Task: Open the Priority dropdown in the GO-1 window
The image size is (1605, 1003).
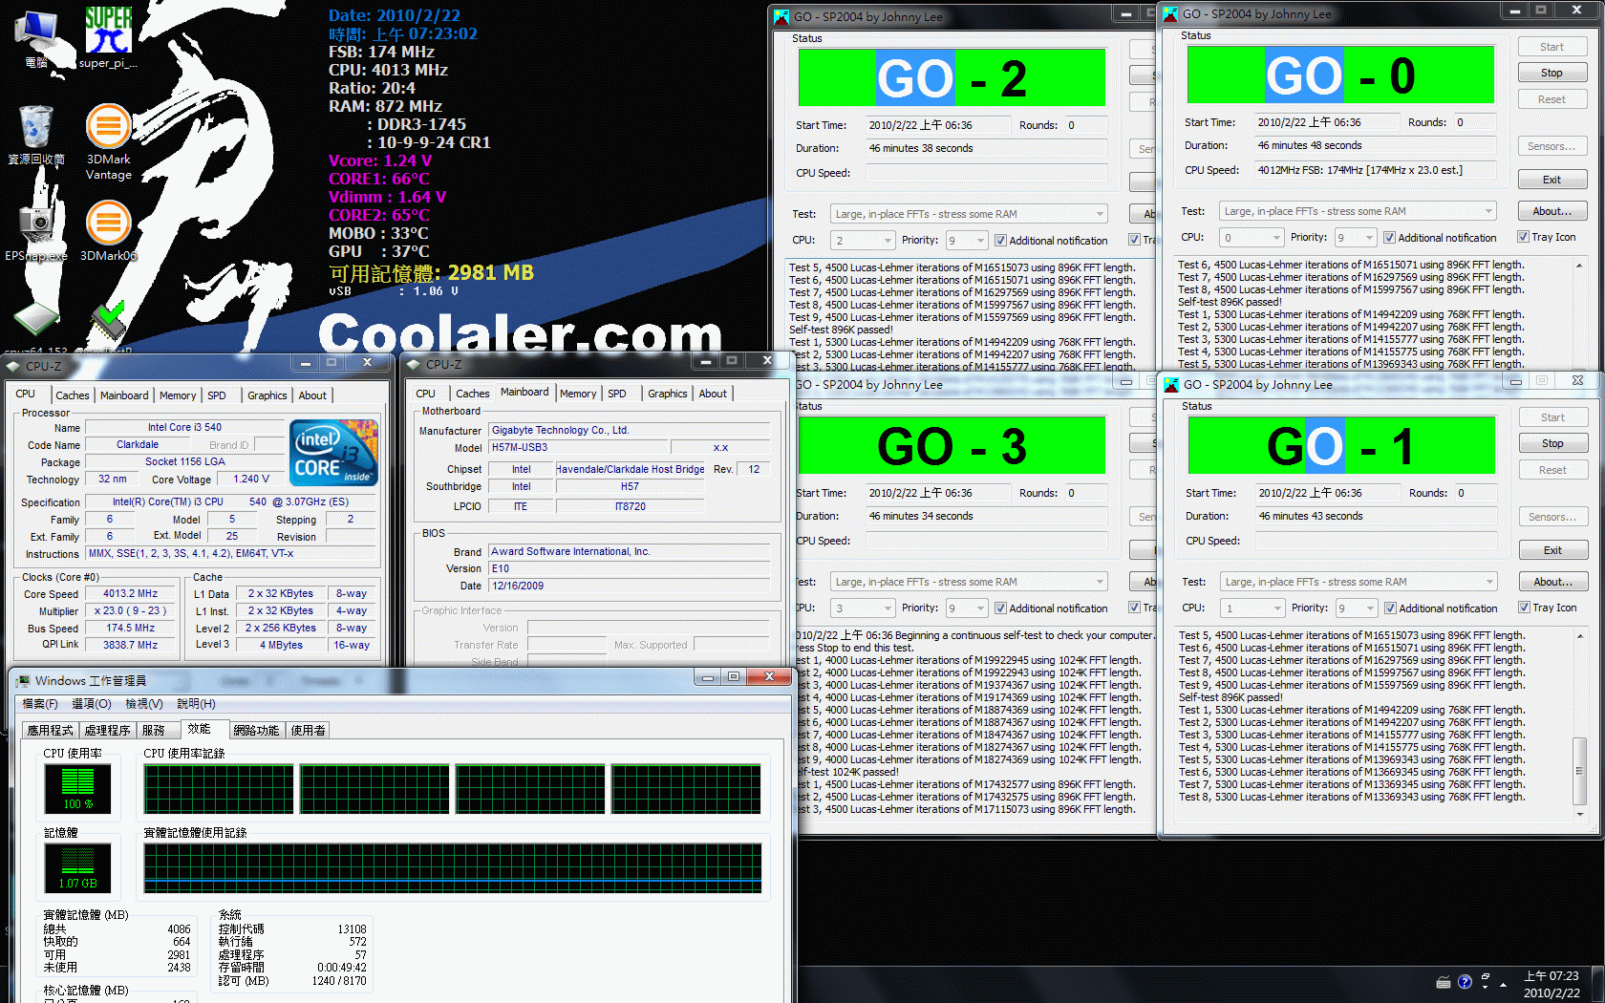Action: [1356, 608]
